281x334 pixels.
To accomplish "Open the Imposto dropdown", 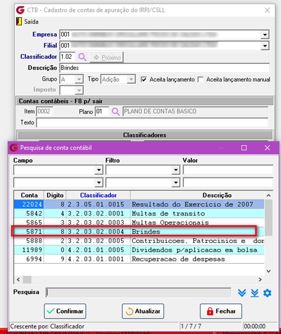I will coord(79,90).
